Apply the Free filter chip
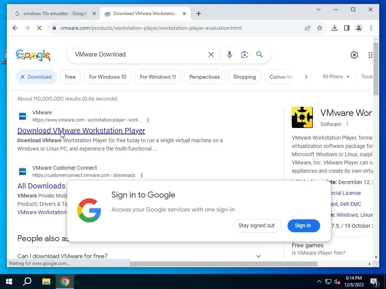Viewport: 386px width, 289px height. [70, 77]
